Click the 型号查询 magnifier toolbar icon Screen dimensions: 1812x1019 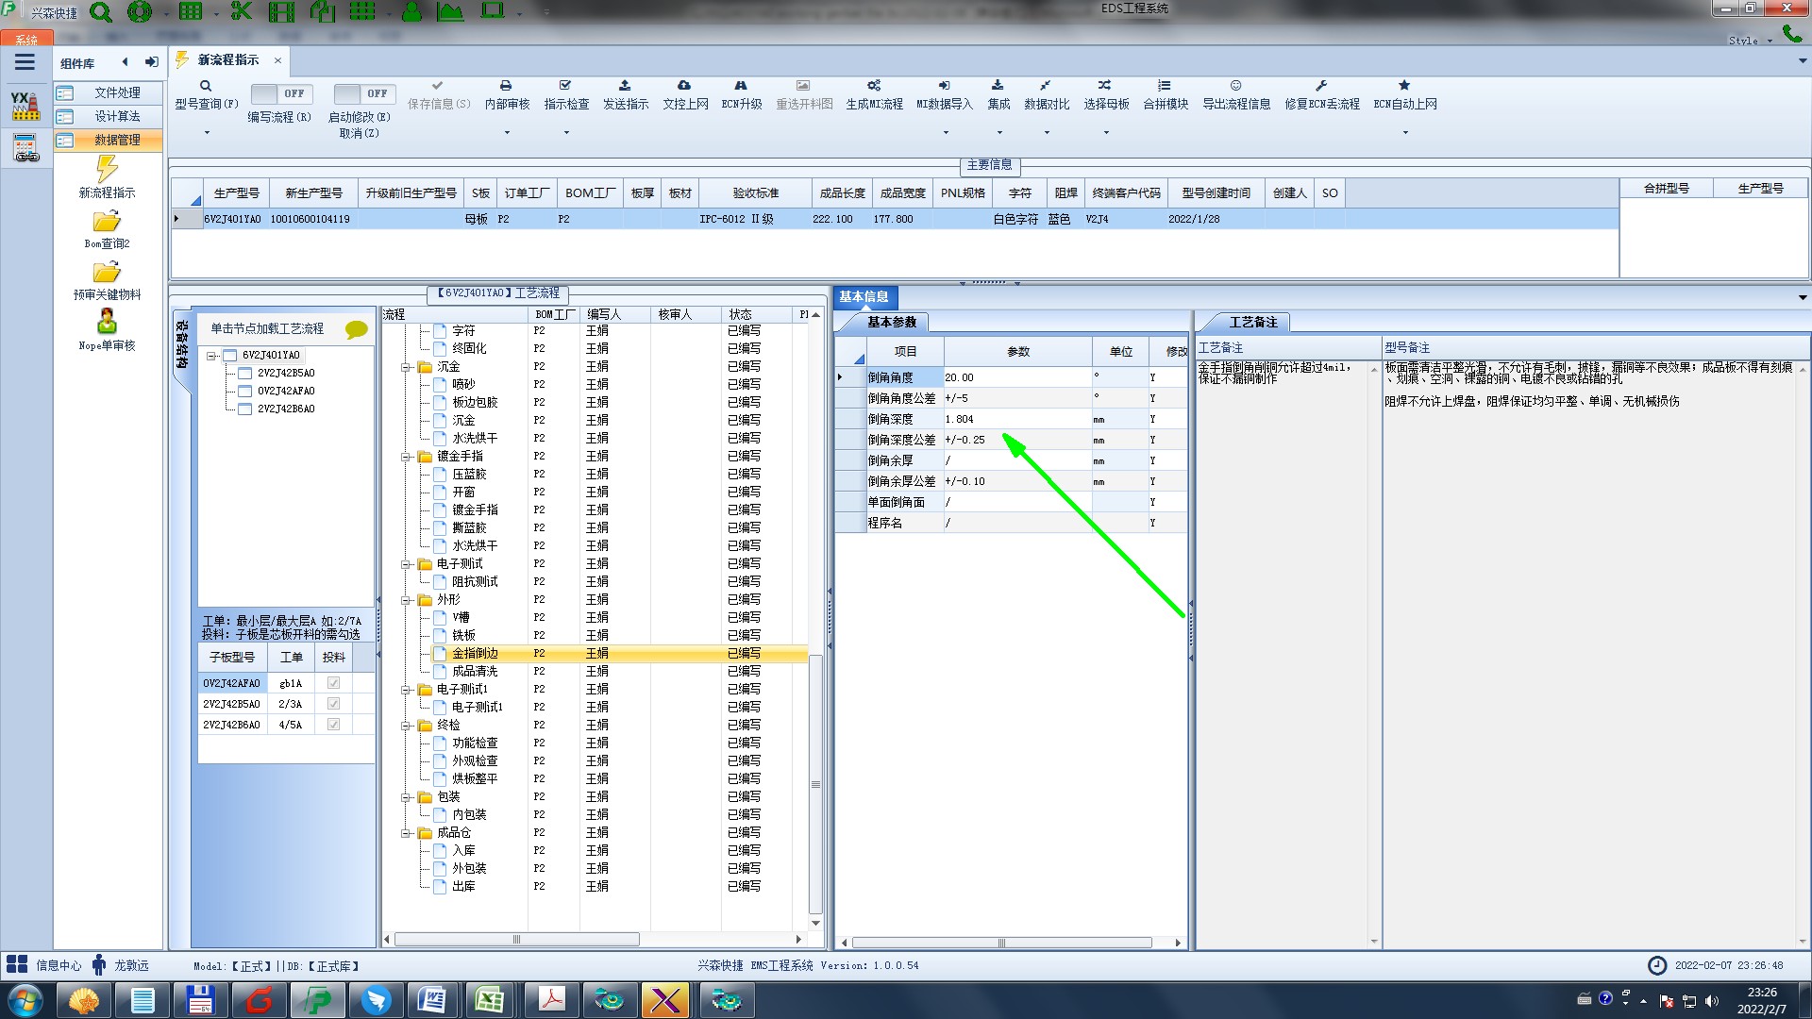(205, 86)
